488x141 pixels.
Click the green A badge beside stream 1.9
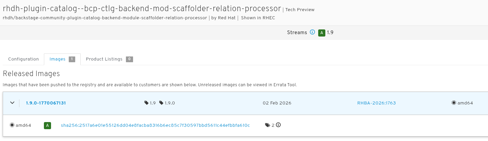tap(322, 33)
